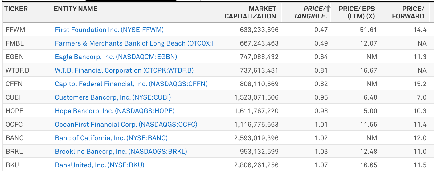434x171 pixels.
Task: Open the W.T.B. Financial Corporation link
Action: pos(124,70)
